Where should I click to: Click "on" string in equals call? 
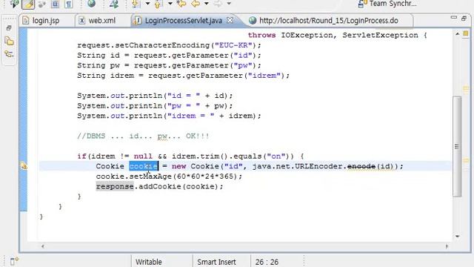[276, 156]
